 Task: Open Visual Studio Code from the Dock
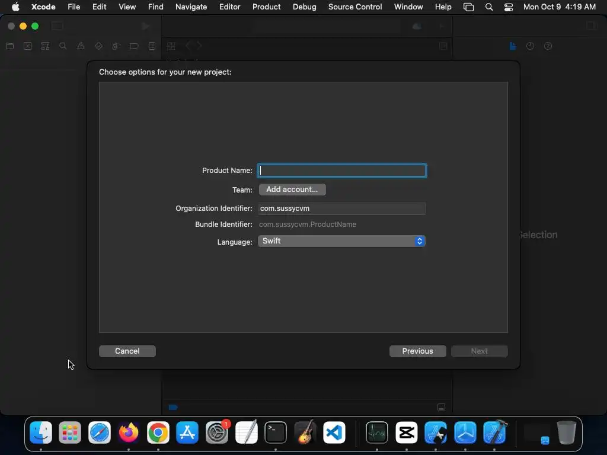(x=334, y=432)
